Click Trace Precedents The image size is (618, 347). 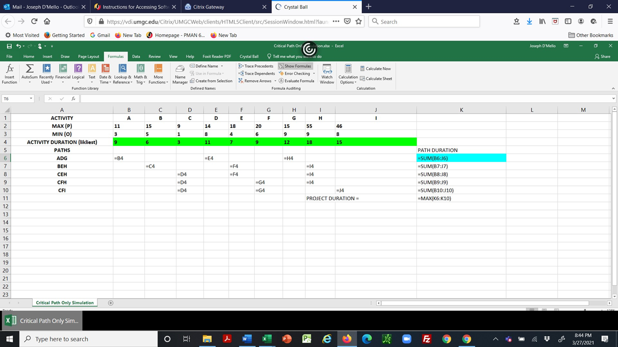256,66
